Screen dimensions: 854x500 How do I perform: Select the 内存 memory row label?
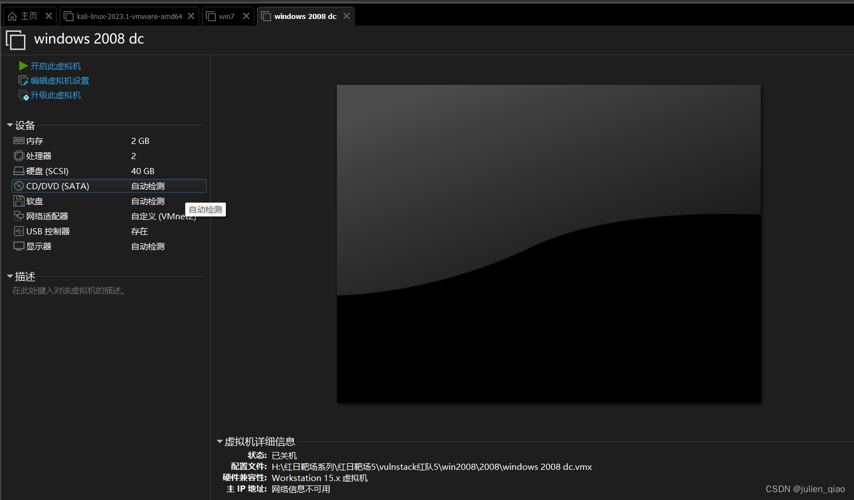(35, 141)
